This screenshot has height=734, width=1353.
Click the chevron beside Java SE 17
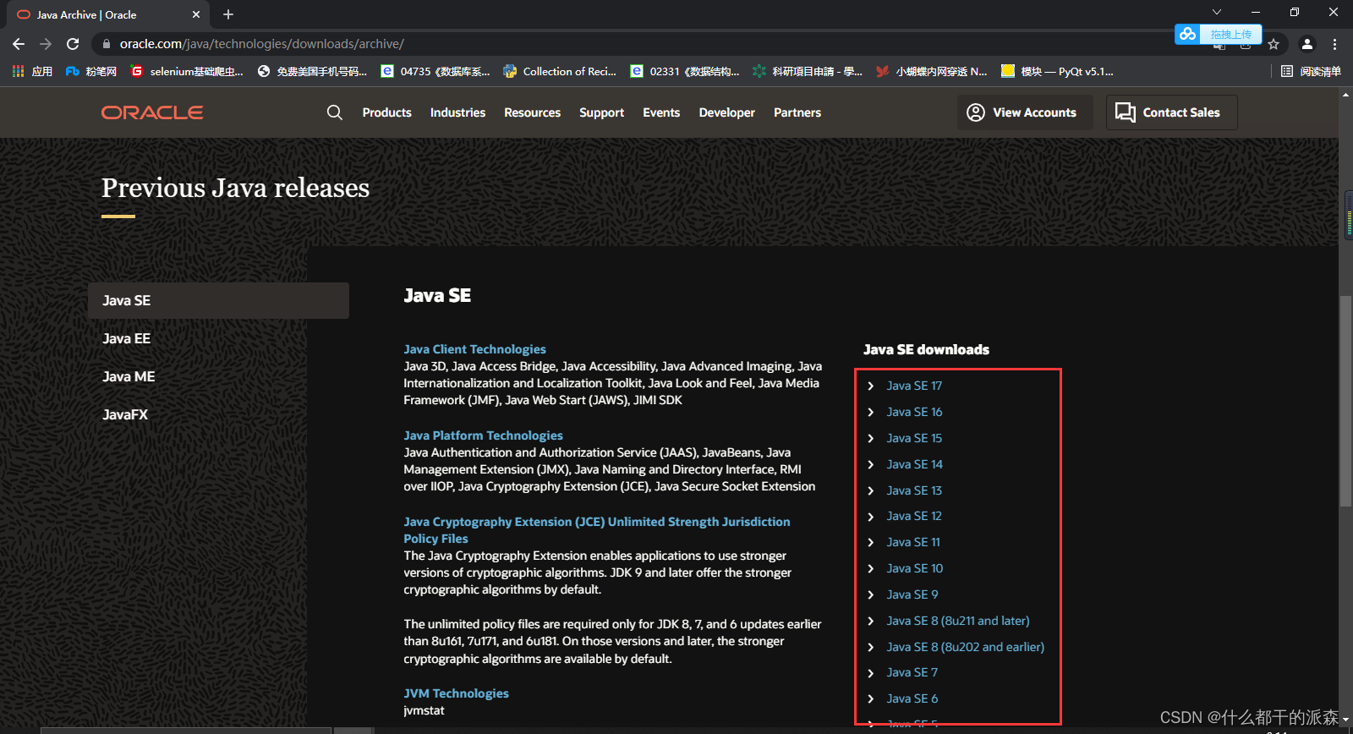[x=871, y=386]
